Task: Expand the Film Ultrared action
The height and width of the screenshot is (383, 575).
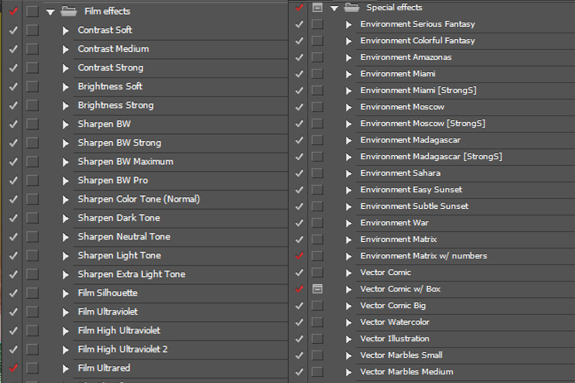Action: (66, 369)
